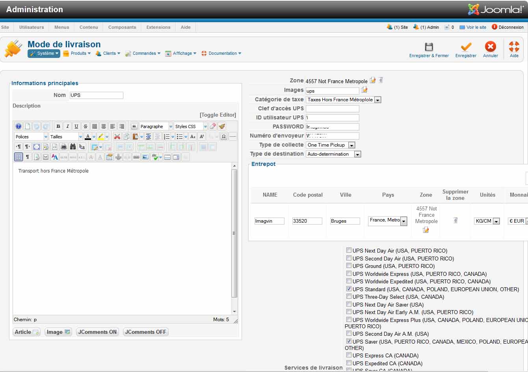
Task: Click the copy icon in editor toolbar
Action: click(x=126, y=137)
